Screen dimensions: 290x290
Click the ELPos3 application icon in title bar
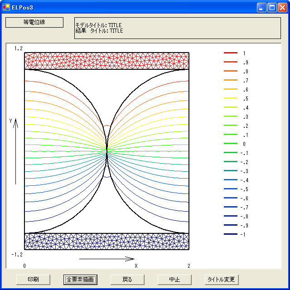pos(6,7)
